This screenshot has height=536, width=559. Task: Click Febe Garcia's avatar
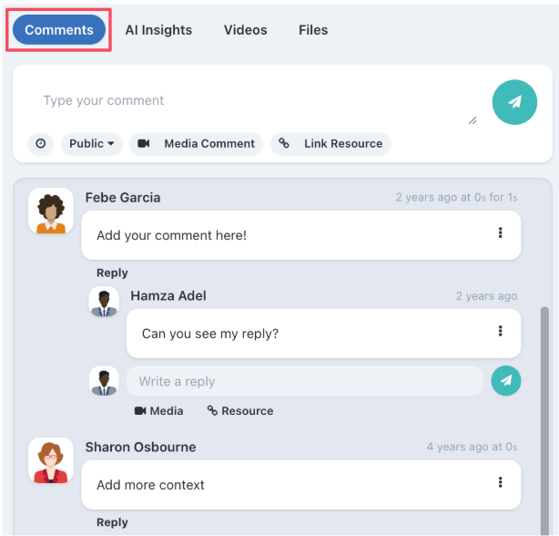[51, 211]
